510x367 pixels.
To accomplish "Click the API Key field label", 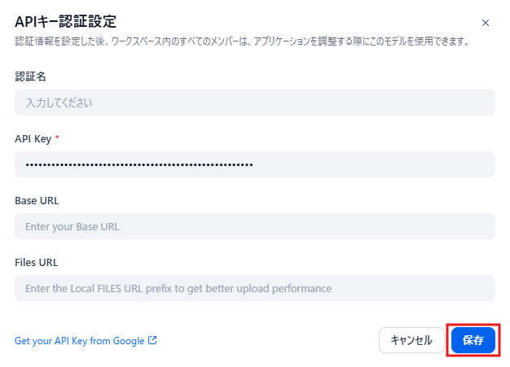I will point(33,138).
